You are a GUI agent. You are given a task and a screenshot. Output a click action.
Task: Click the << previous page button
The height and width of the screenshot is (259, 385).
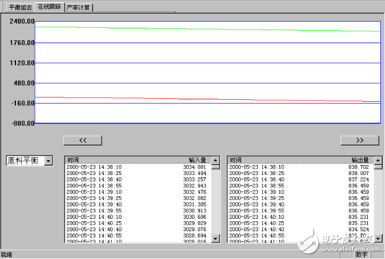tap(82, 140)
